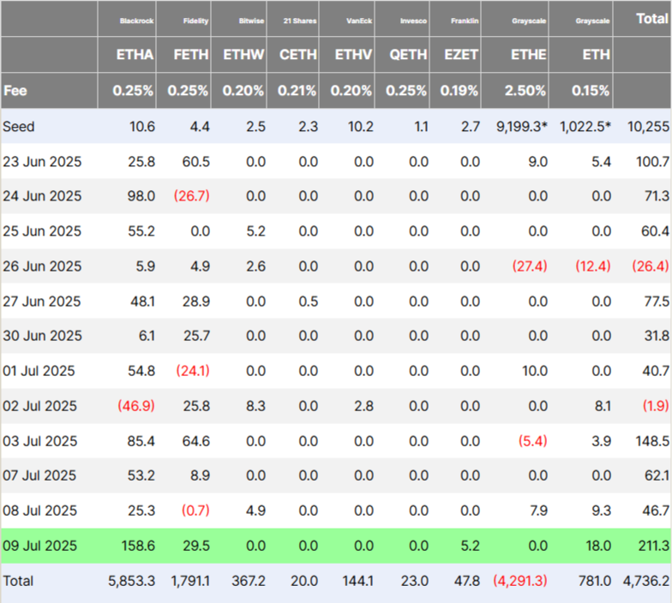Click the Fee row label

15,91
